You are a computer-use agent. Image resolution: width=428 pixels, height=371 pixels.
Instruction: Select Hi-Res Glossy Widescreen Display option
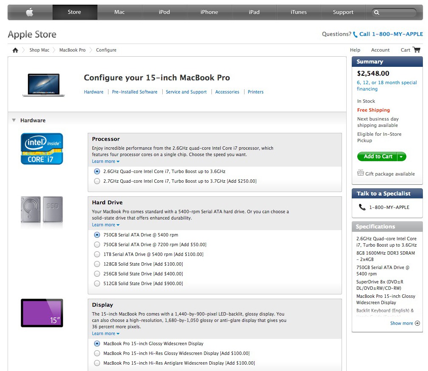pos(97,353)
